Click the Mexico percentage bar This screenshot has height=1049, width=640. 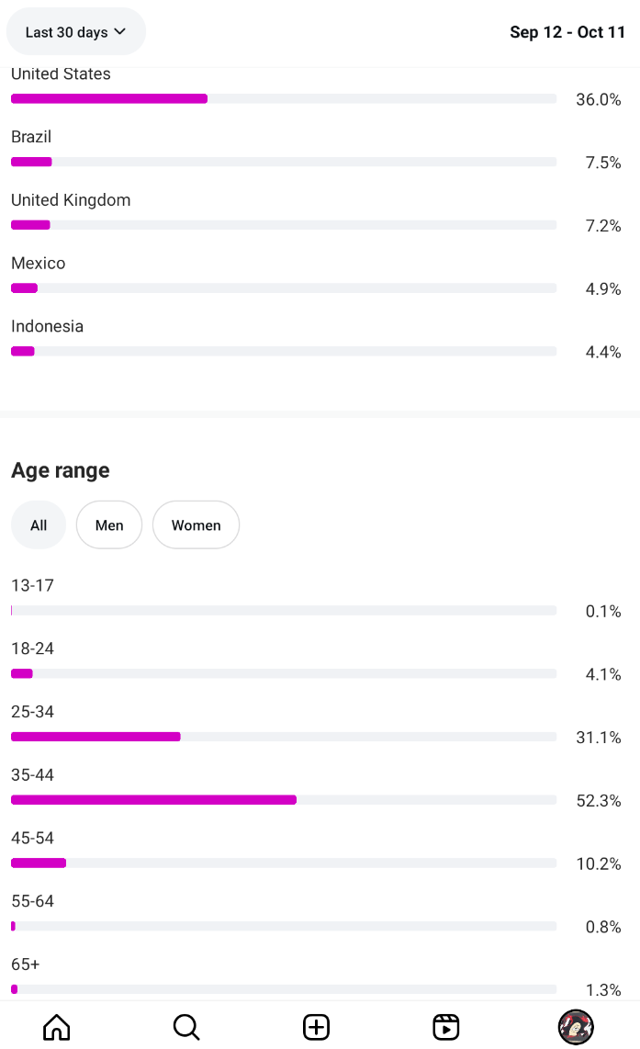pos(283,288)
